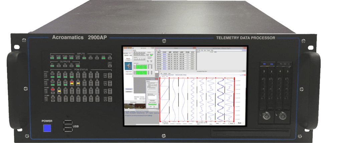Click the Install Mission button
This screenshot has height=143, width=342.
pos(128,92)
